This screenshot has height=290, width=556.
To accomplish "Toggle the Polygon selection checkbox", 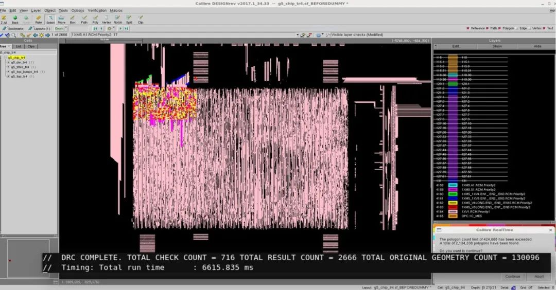I will tap(499, 28).
